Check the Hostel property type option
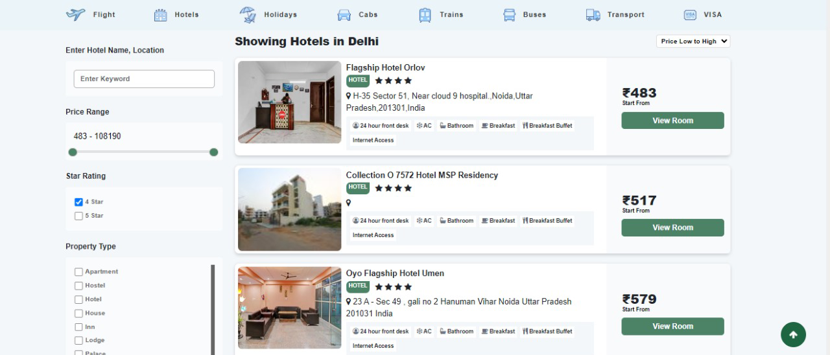 tap(78, 286)
